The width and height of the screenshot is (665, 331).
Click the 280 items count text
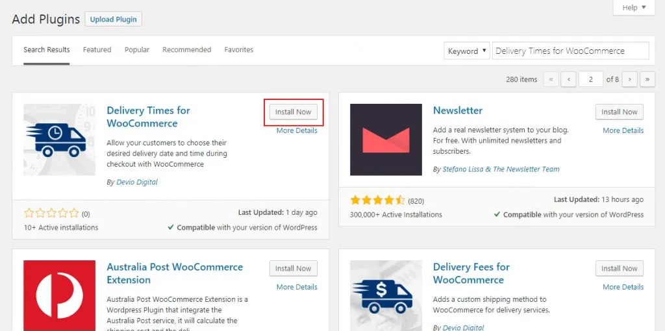coord(521,79)
